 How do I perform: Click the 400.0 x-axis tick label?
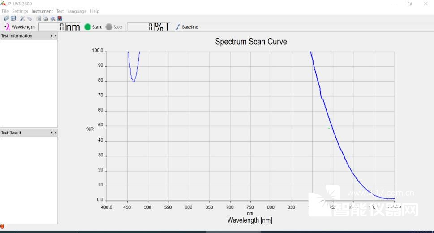pyautogui.click(x=107, y=207)
